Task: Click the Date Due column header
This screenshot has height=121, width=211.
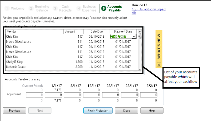Action: [97, 31]
